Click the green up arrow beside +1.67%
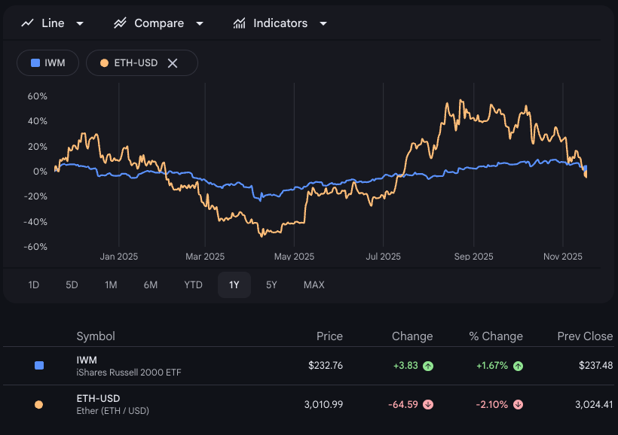Viewport: 618px width, 435px height. coord(518,366)
